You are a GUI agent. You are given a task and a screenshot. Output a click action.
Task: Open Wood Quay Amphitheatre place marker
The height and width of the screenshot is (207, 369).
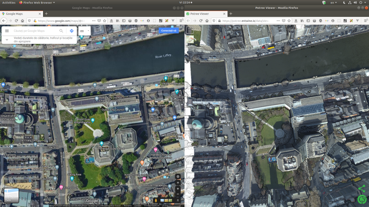click(x=93, y=120)
